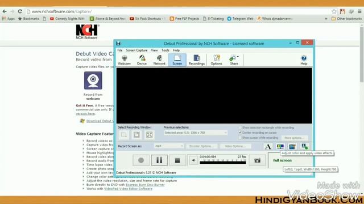Select Device capture source

142,60
